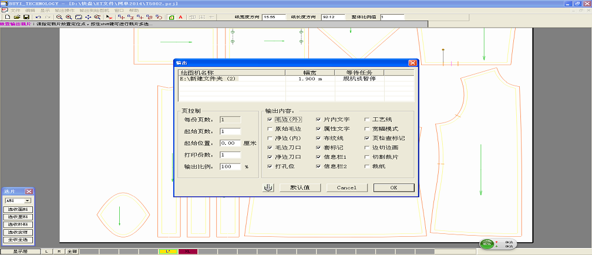This screenshot has width=592, height=255.
Task: Enable the 宽幅模式 checkbox
Action: [x=367, y=129]
